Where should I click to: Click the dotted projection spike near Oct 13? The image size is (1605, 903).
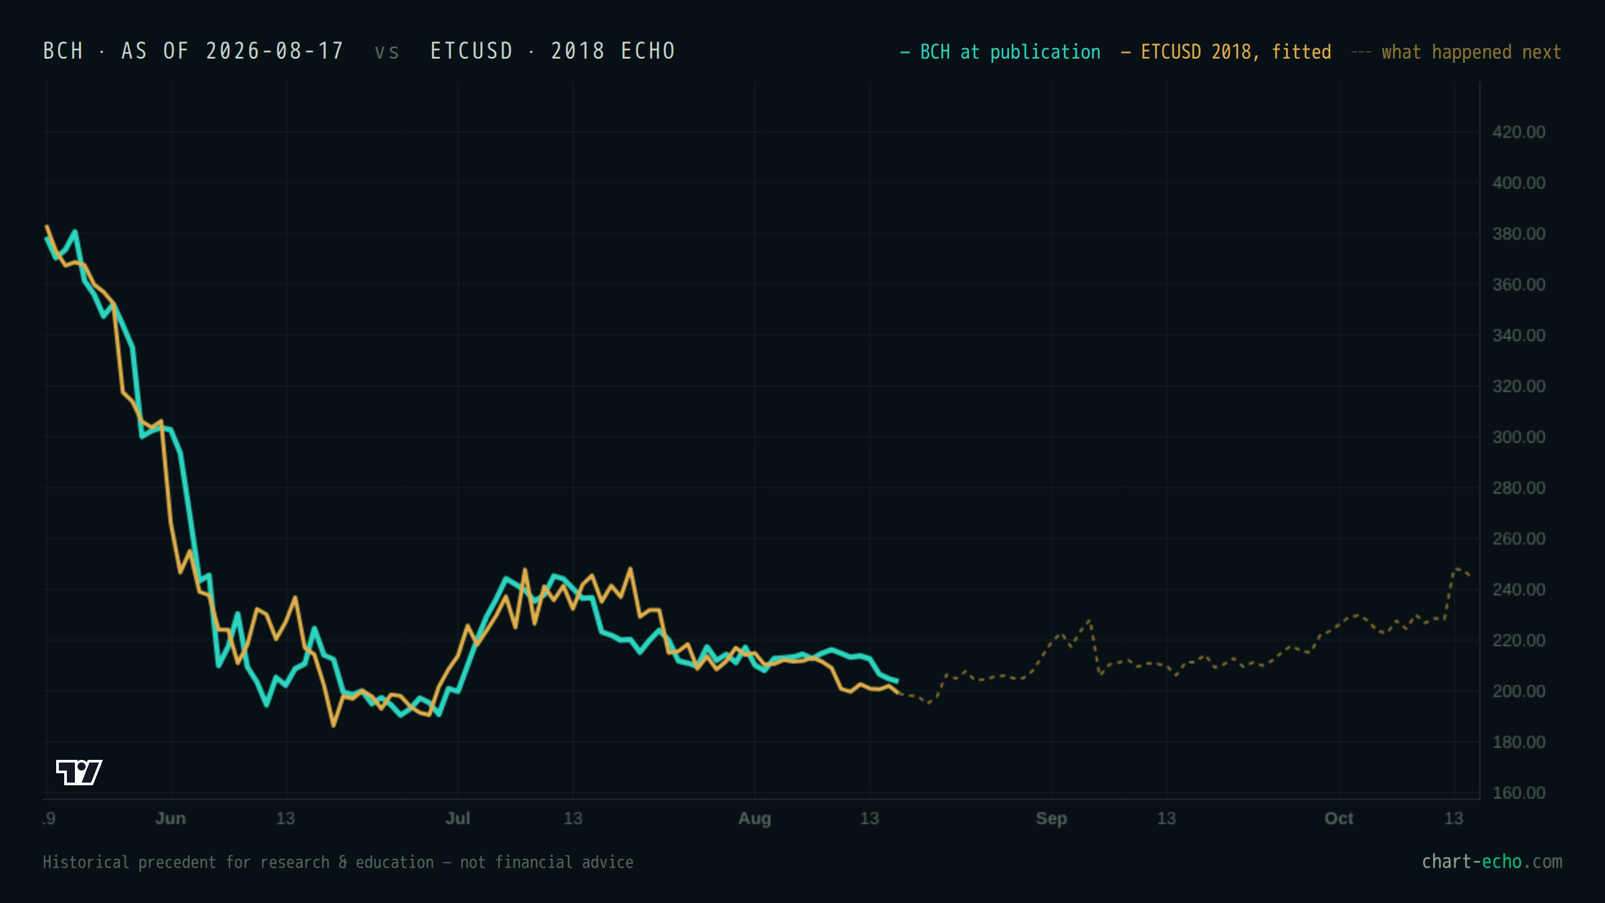pos(1457,569)
